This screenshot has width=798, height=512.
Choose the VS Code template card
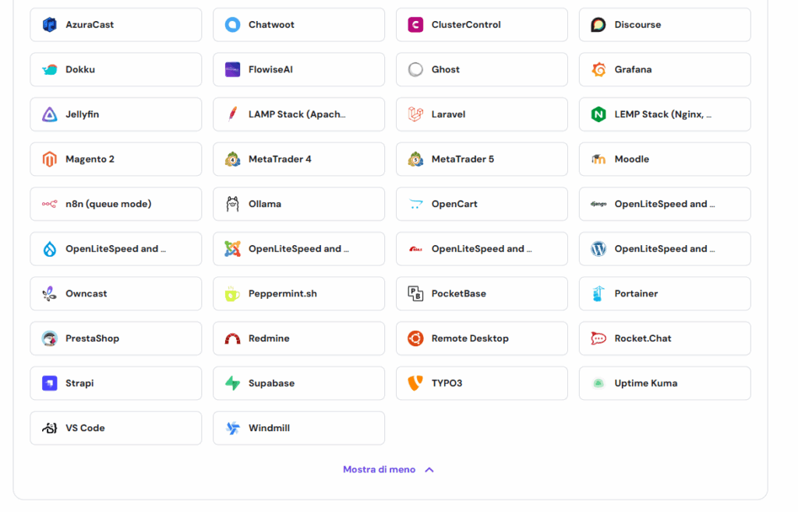[x=115, y=428]
